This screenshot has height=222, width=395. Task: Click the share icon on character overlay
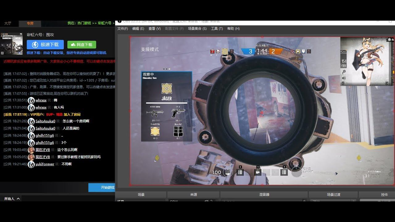(x=344, y=52)
